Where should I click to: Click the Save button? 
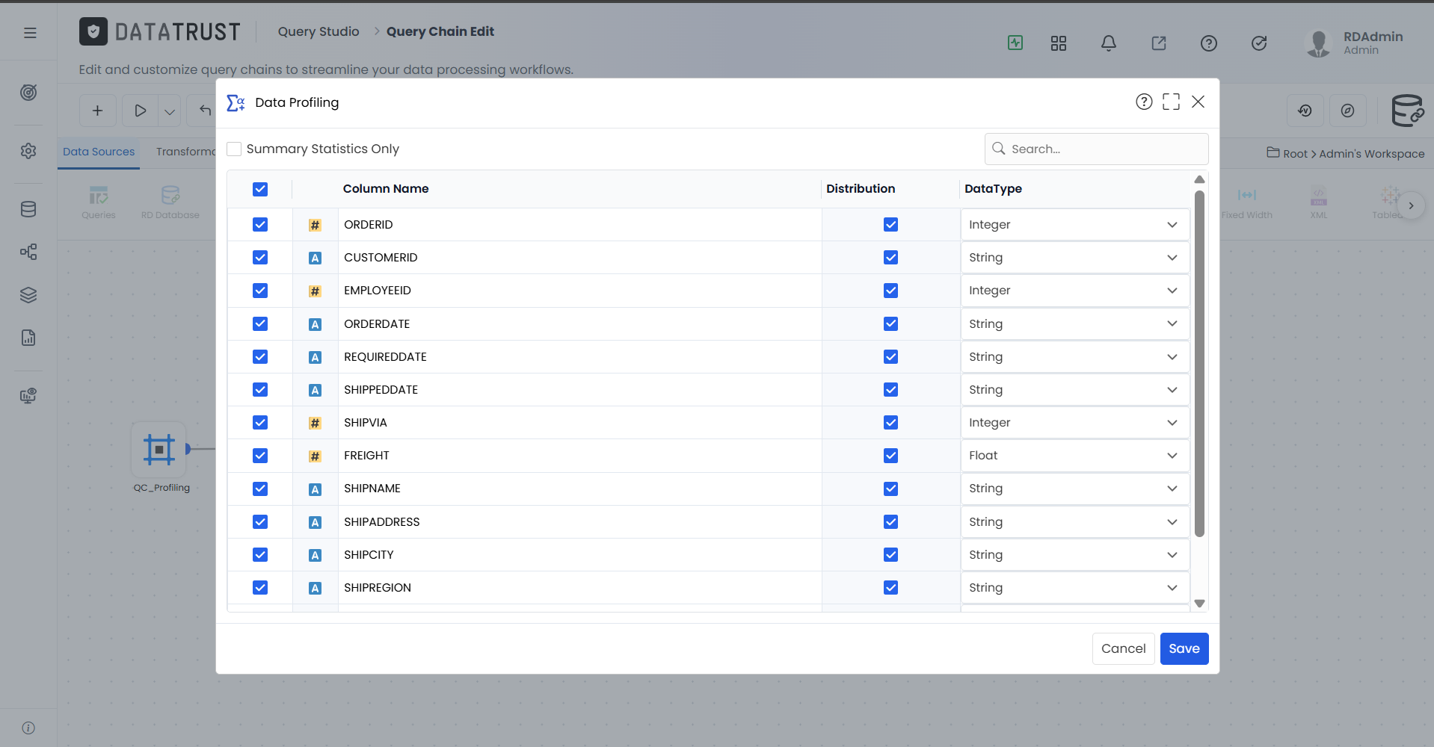coord(1184,648)
